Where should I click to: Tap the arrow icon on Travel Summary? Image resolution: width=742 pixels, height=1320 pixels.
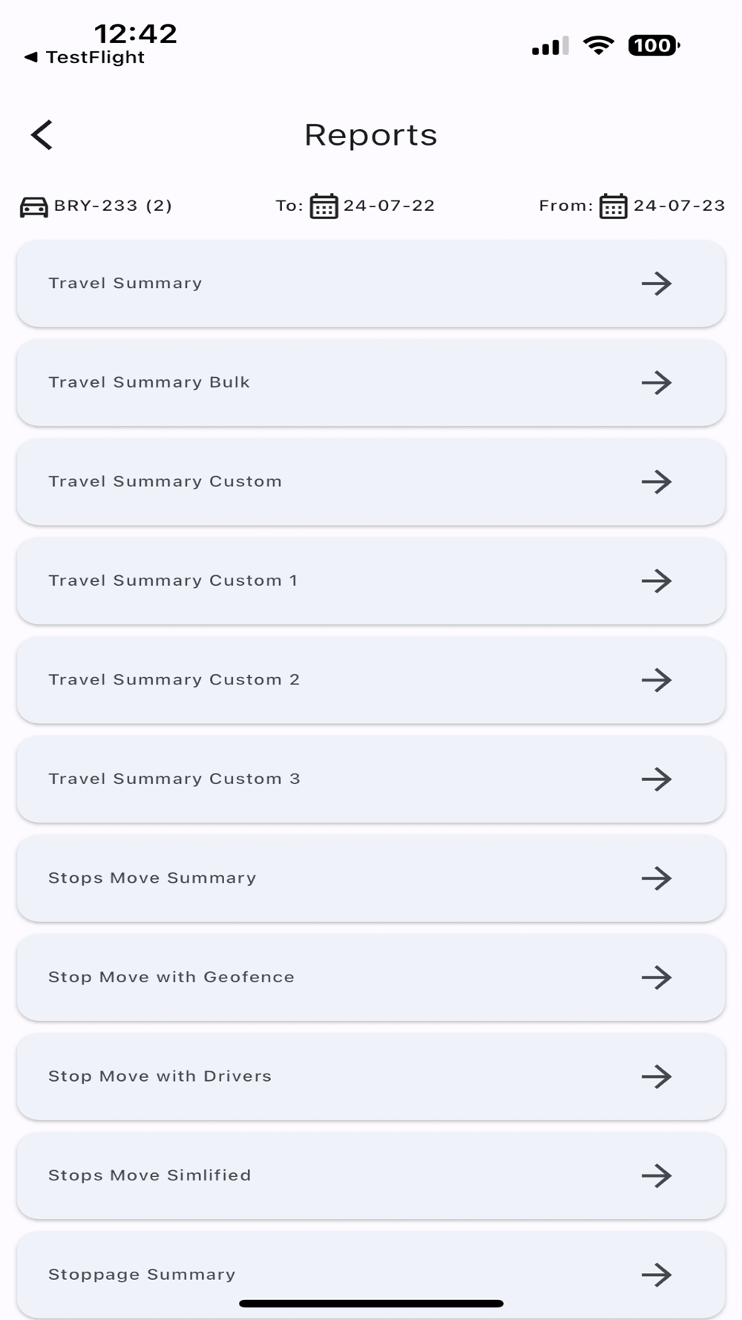657,284
